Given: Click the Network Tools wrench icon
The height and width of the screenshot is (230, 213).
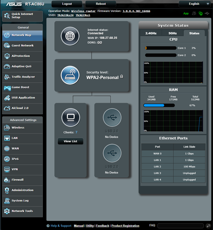Looking at the screenshot, I should [7, 211].
